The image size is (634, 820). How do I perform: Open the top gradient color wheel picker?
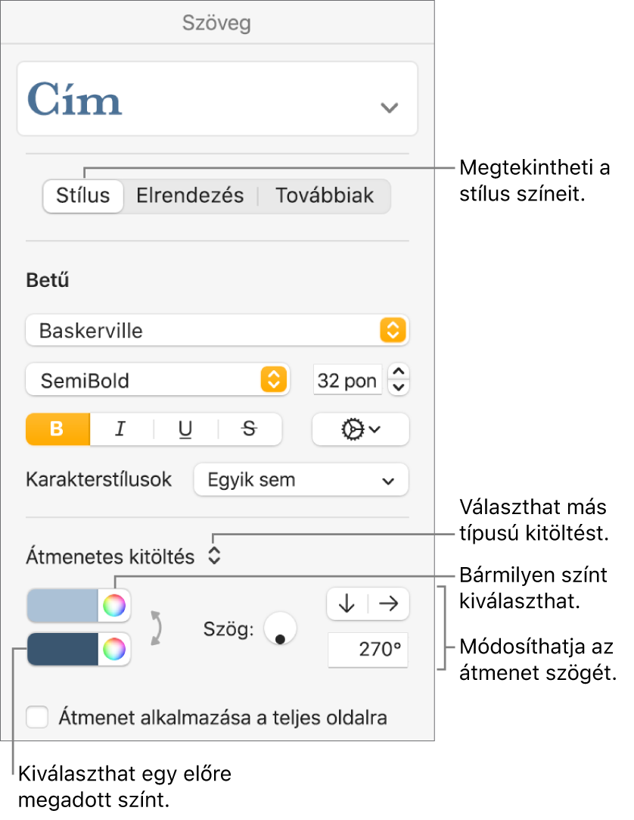pos(114,605)
